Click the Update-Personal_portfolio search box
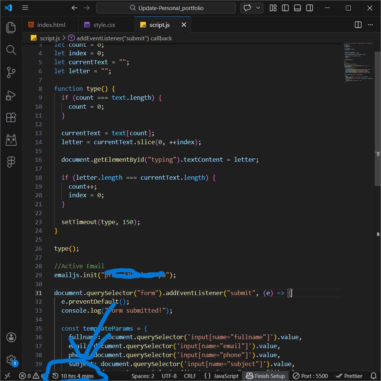The image size is (381, 381). 166,8
